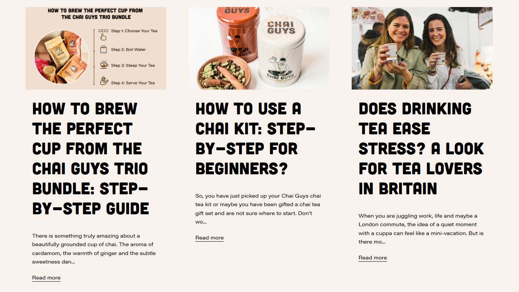Click the excerpt beginning 'So, you have just picked up'

point(258,209)
